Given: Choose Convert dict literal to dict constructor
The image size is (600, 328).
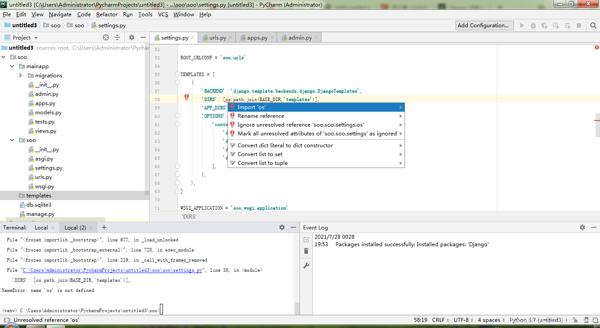Looking at the screenshot, I should 316,146.
